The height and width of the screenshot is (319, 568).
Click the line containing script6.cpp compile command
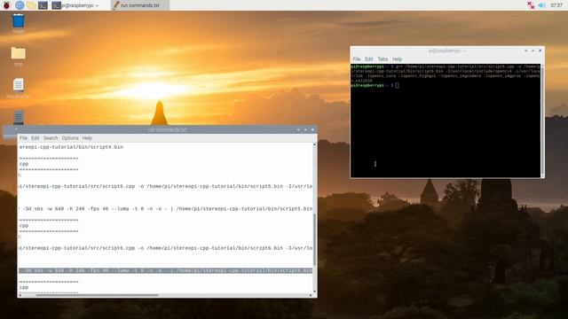click(x=166, y=248)
